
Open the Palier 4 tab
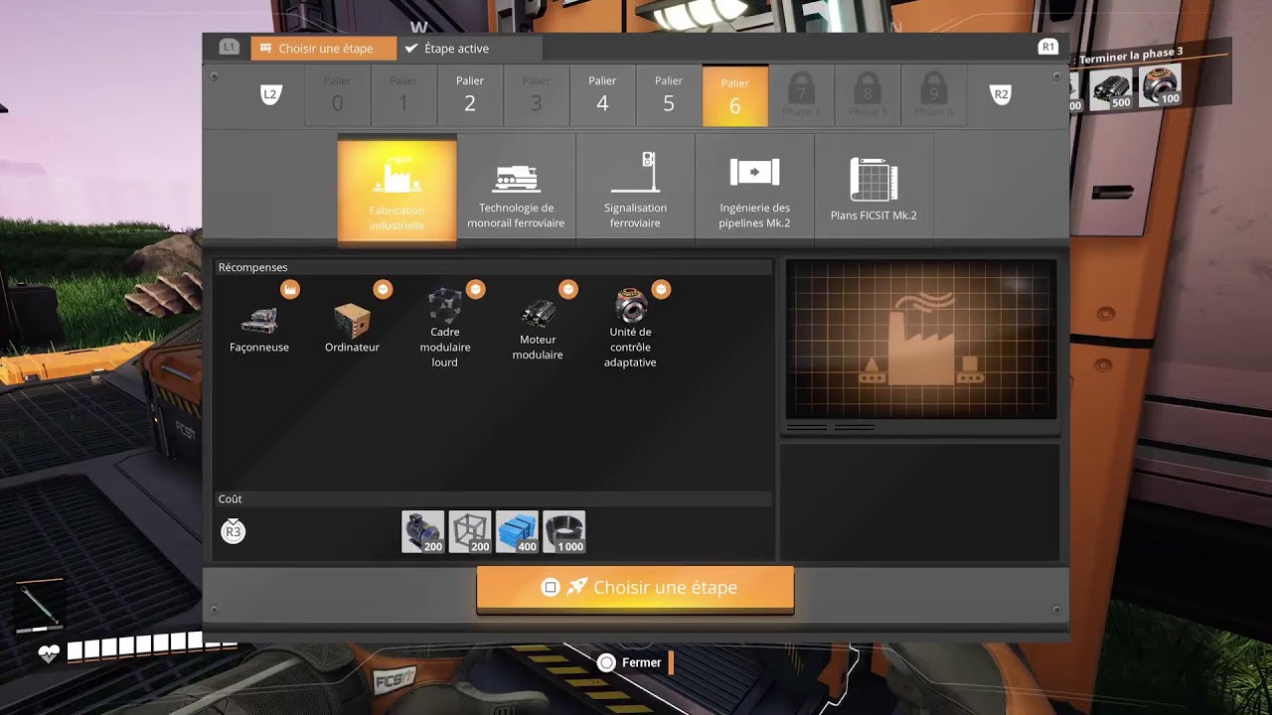(x=602, y=95)
